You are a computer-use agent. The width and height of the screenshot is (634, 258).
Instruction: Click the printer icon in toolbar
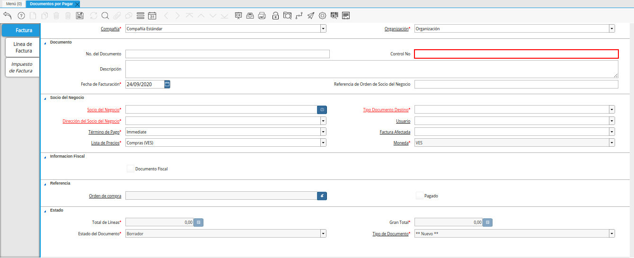click(262, 16)
